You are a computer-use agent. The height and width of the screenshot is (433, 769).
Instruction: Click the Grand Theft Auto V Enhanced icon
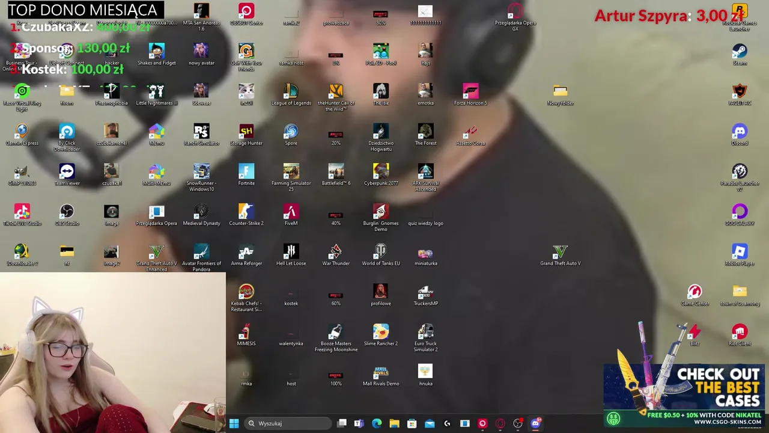pyautogui.click(x=156, y=258)
